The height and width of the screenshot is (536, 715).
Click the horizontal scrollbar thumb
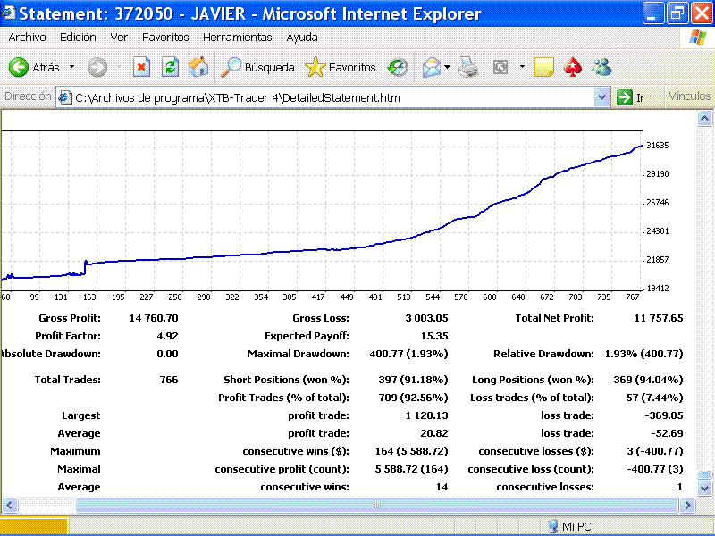[377, 505]
